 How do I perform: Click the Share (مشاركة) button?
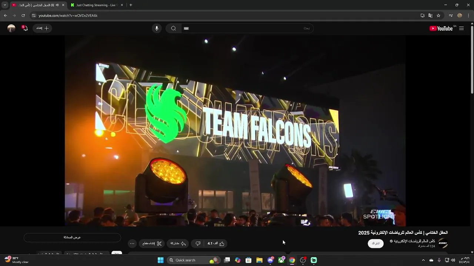click(178, 243)
